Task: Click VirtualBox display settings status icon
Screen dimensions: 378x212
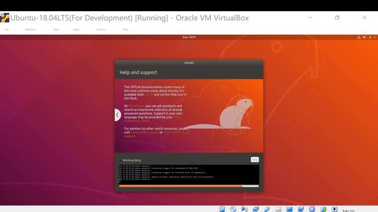Action: coord(289,209)
